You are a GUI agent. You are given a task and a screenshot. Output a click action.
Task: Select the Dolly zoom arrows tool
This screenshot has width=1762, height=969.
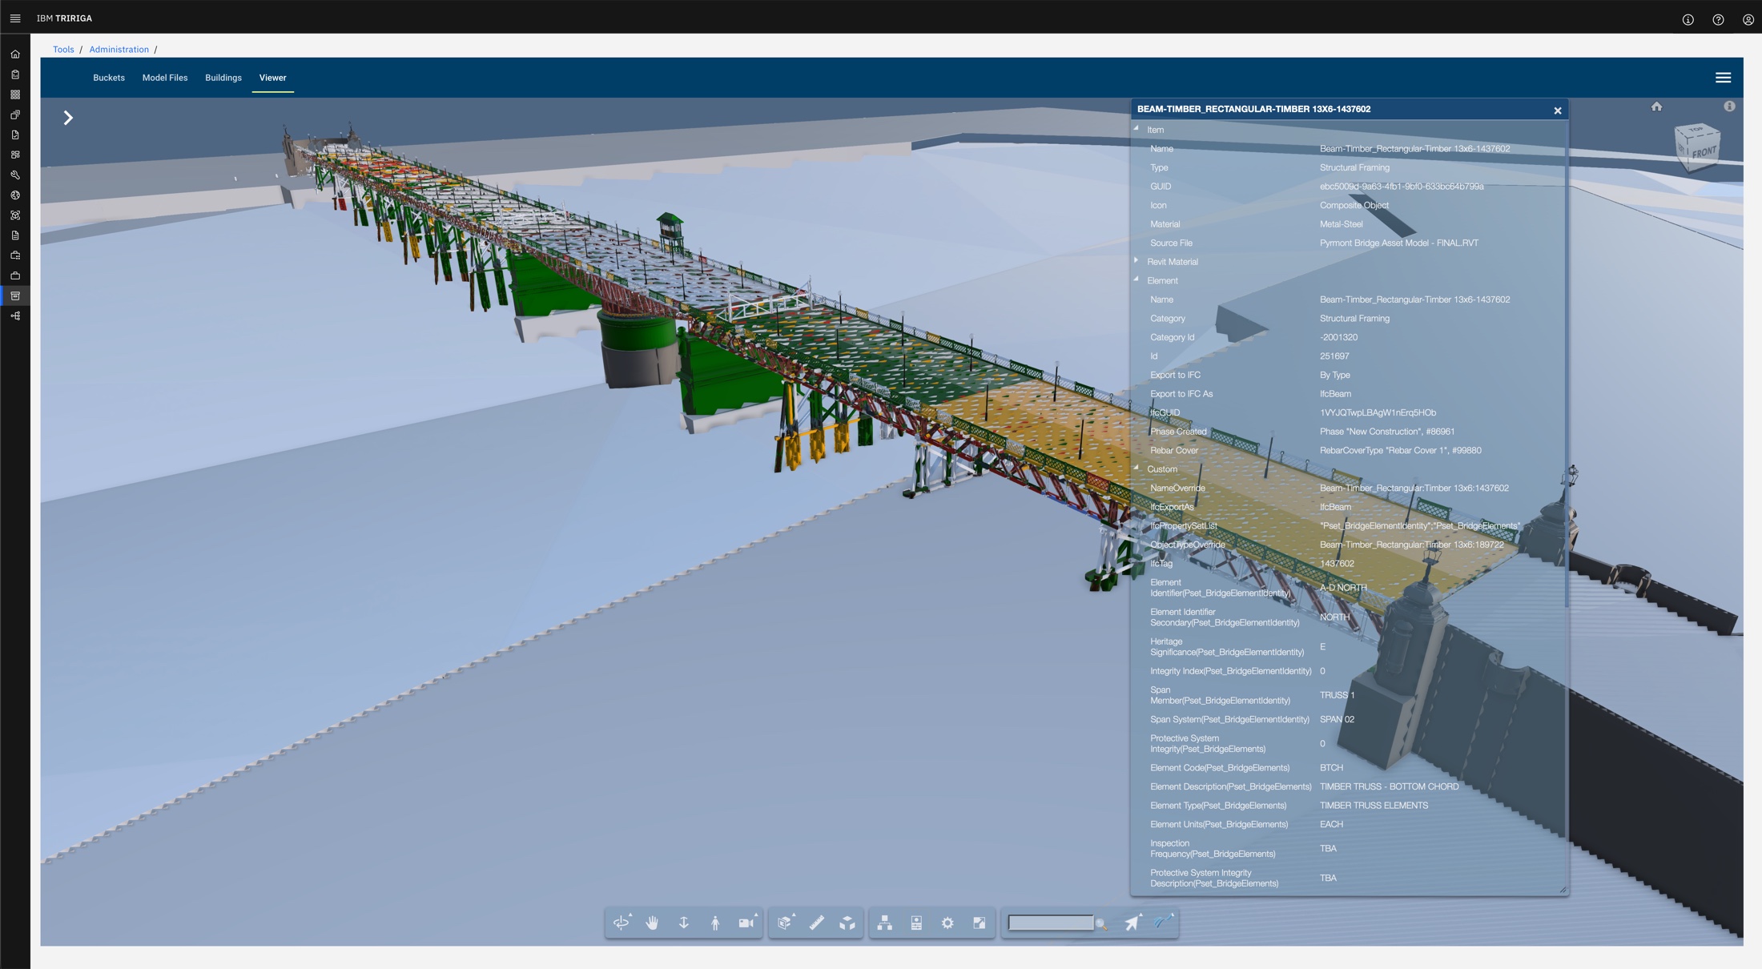tap(683, 923)
